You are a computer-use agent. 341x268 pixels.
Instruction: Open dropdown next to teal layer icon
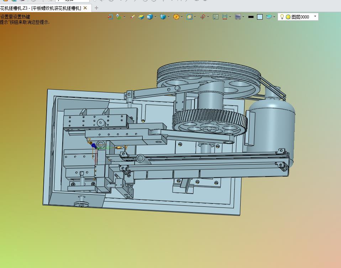(x=274, y=17)
